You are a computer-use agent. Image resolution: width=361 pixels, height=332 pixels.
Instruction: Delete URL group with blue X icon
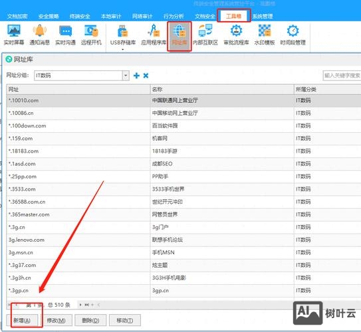click(146, 76)
